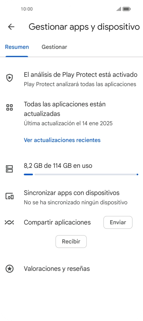Tap the storage drive icon
This screenshot has height=321, width=143.
click(9, 169)
